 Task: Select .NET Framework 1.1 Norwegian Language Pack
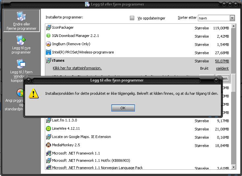click(x=97, y=168)
